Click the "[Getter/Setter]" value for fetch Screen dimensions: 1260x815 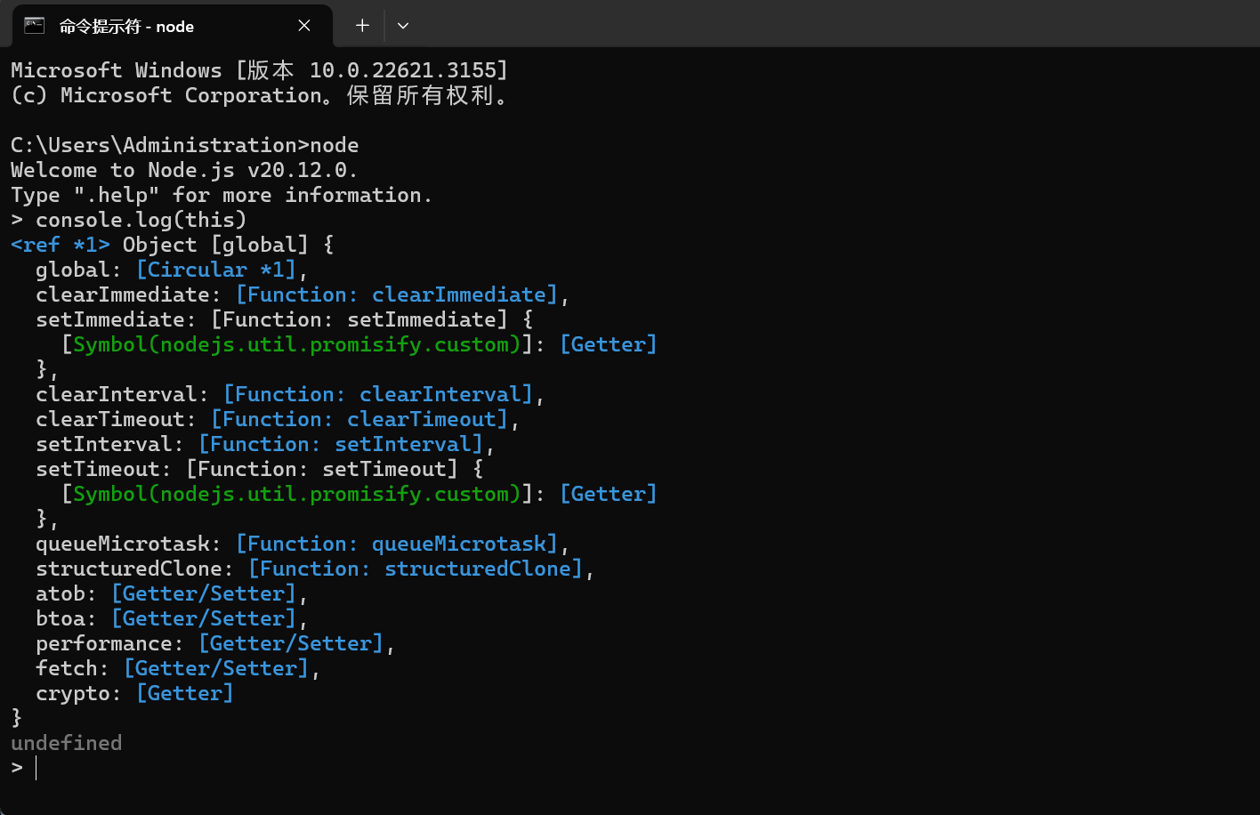pos(216,668)
